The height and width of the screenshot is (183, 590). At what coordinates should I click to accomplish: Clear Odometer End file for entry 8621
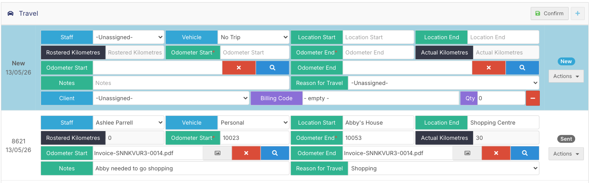(496, 153)
